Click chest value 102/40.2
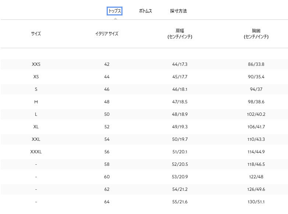Screen dimensions: 288x214 point(256,114)
